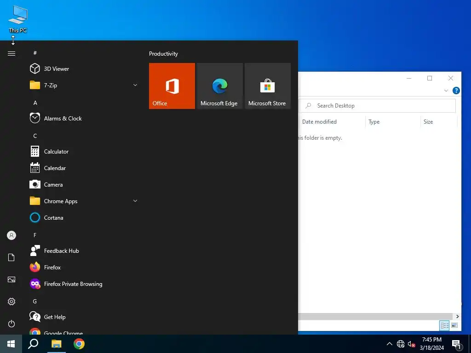471x353 pixels.
Task: Click the G letter header in app list
Action: [x=35, y=302]
